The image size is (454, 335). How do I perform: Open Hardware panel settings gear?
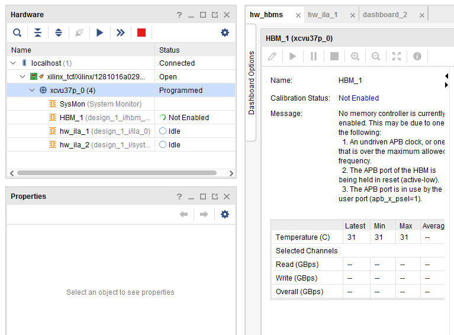[x=224, y=33]
